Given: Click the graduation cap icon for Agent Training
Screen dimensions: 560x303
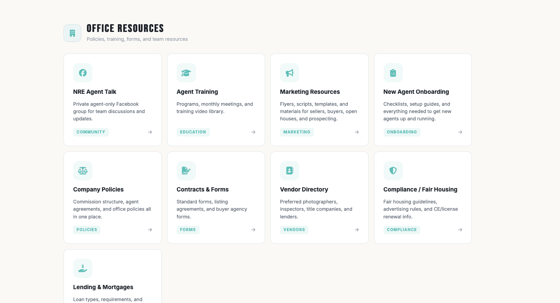Looking at the screenshot, I should (x=186, y=73).
